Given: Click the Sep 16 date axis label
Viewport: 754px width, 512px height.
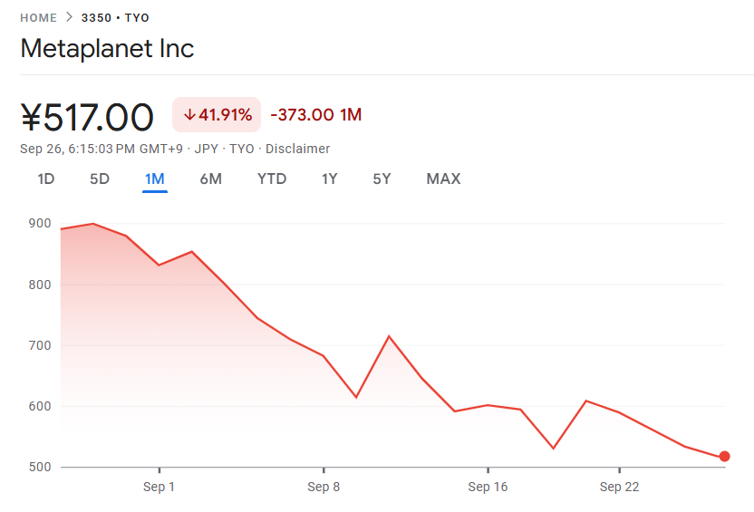Looking at the screenshot, I should (488, 488).
